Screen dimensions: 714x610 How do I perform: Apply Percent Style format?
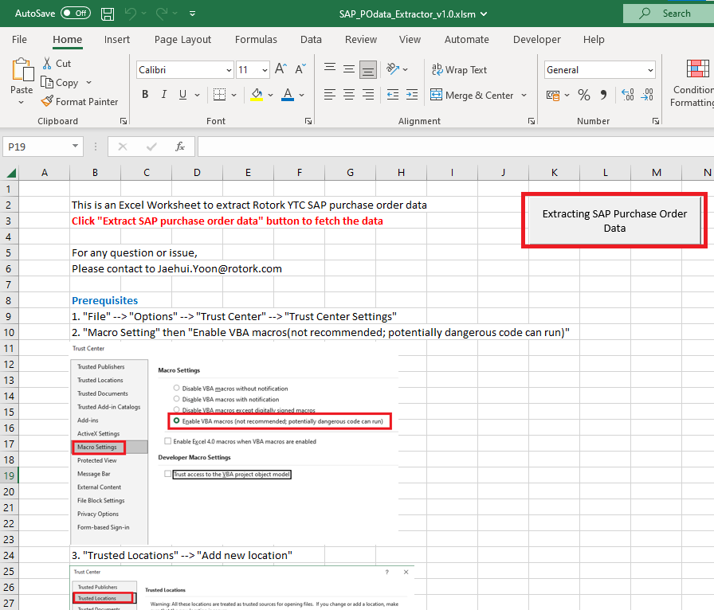584,95
